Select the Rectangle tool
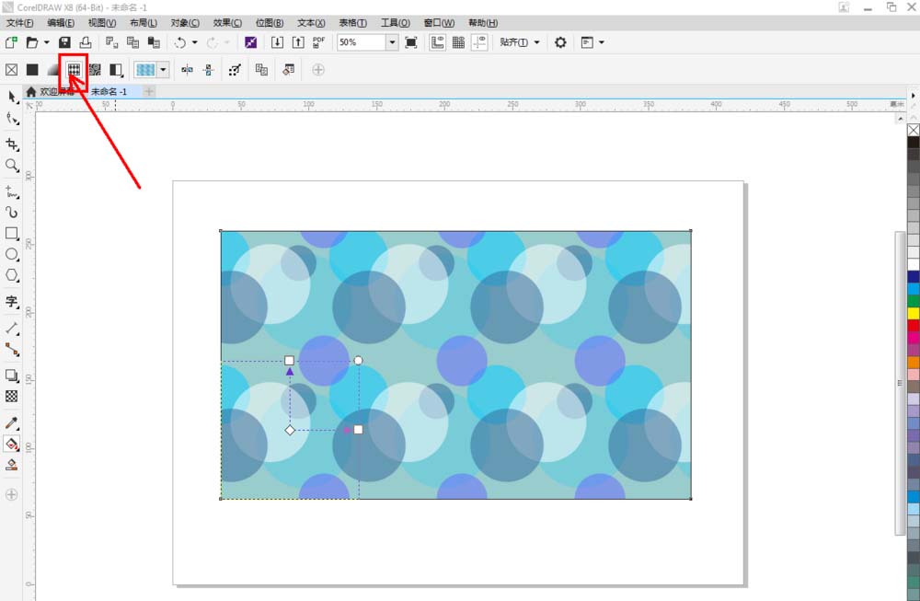The image size is (920, 601). (x=12, y=234)
